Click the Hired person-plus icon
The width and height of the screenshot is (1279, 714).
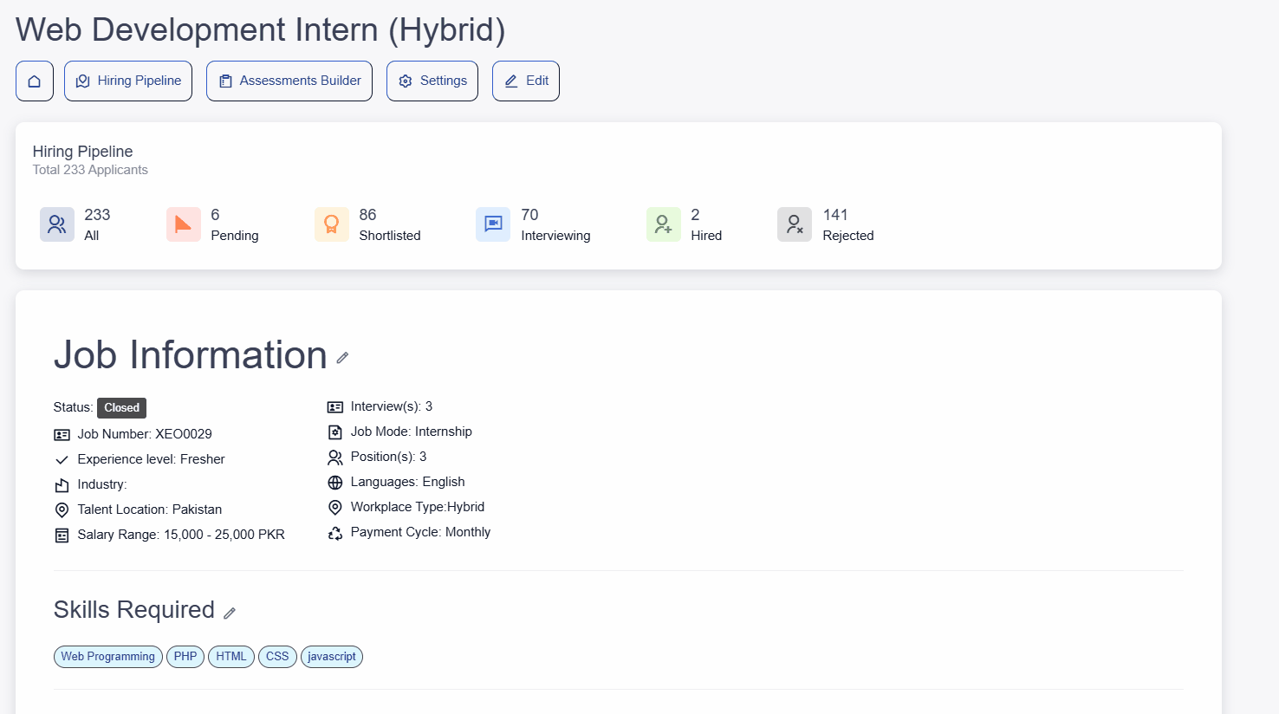click(664, 224)
